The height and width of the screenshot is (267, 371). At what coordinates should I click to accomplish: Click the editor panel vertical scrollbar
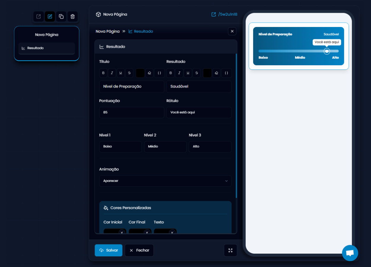(236, 126)
